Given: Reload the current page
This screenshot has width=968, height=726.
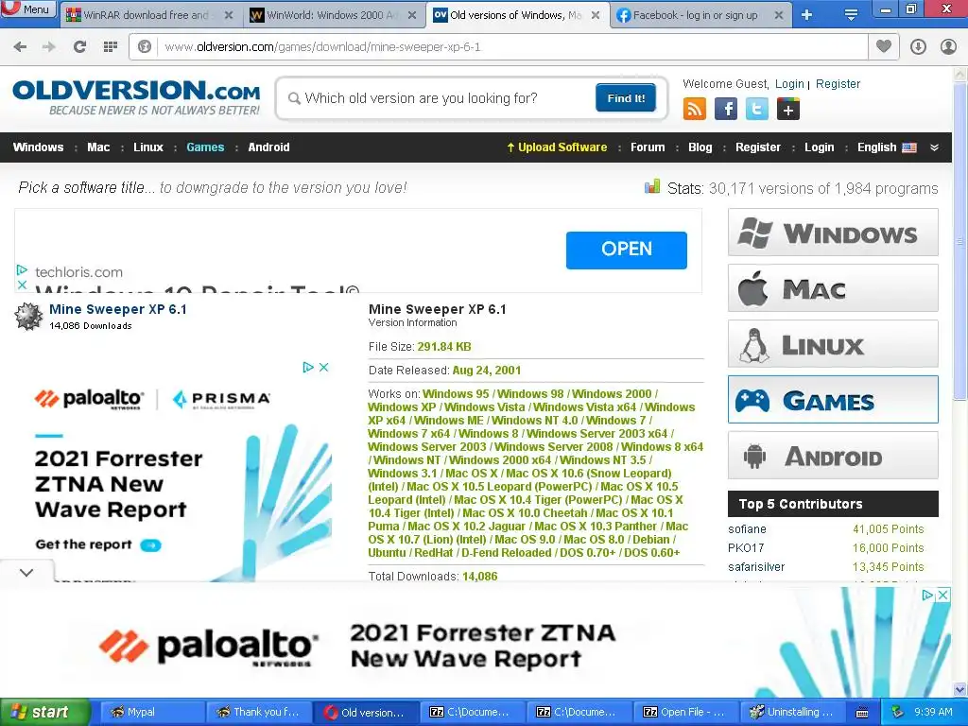Looking at the screenshot, I should coord(79,47).
